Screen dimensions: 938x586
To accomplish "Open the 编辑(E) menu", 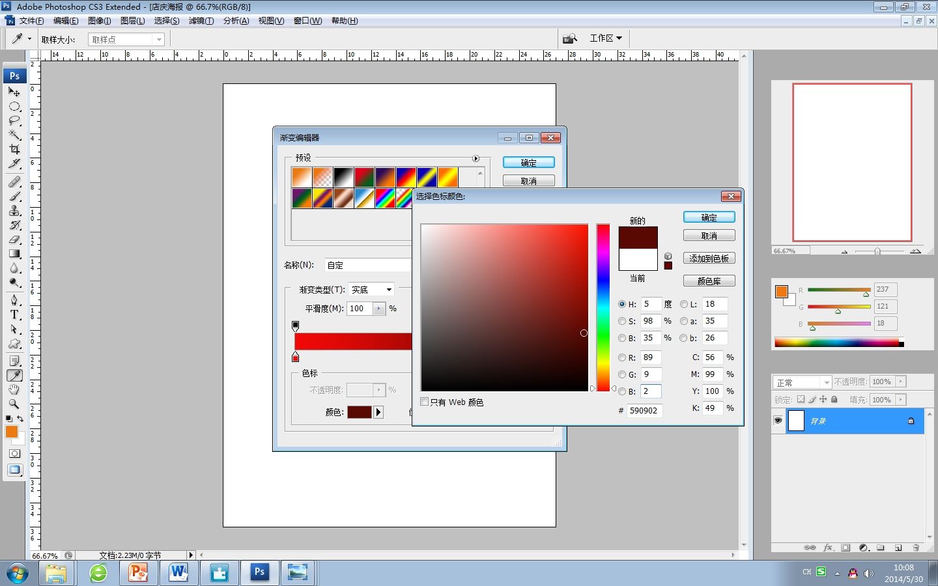I will pos(65,21).
